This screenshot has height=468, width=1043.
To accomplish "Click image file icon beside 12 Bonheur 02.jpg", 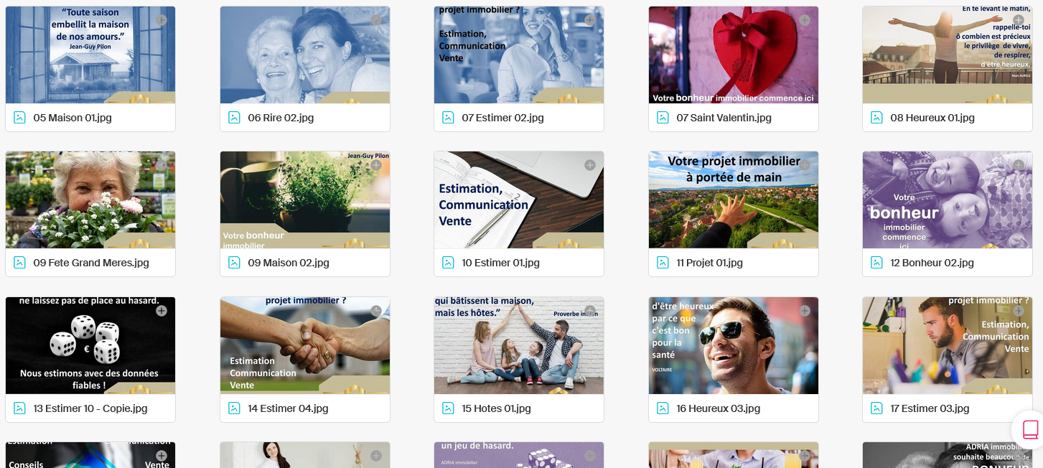I will pos(876,262).
